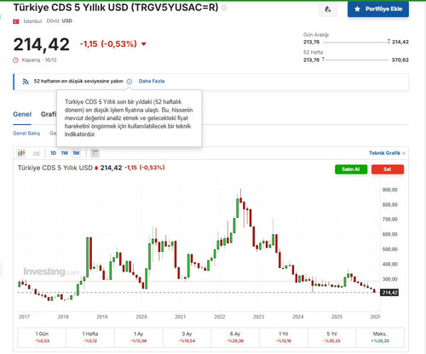Select the area chart type icon
Image resolution: width=426 pixels, height=354 pixels.
pos(37,153)
